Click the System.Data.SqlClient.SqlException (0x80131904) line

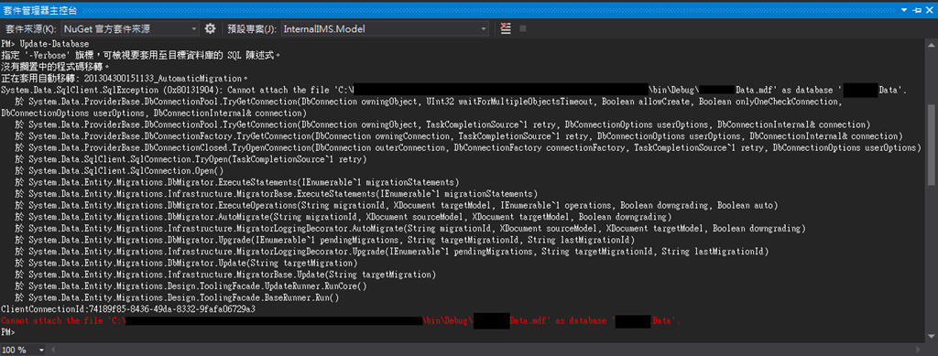tap(454, 91)
